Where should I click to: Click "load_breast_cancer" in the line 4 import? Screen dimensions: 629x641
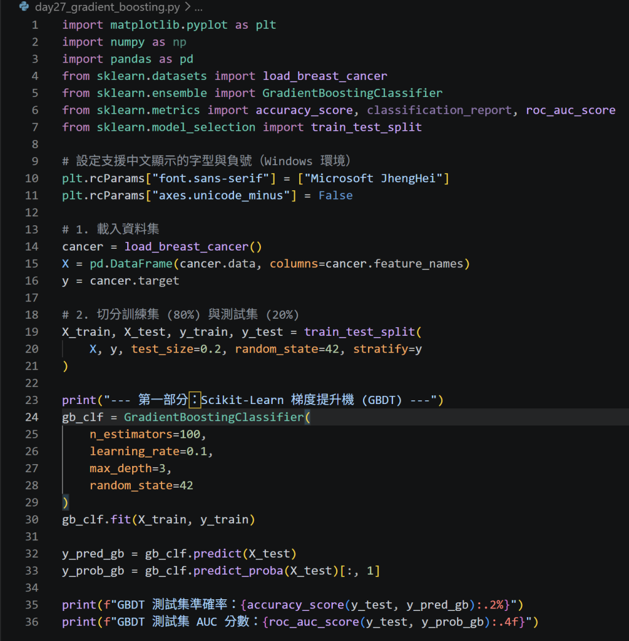coord(325,76)
